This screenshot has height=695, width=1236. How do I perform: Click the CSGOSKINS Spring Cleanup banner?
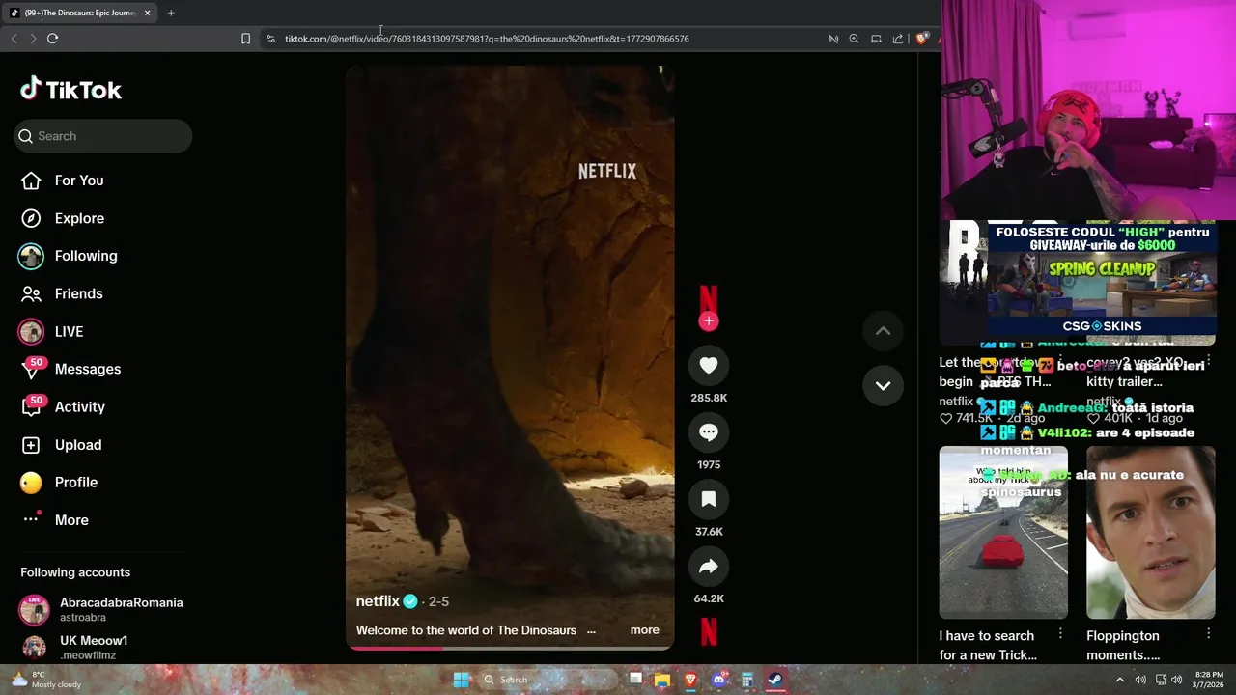tap(1101, 279)
